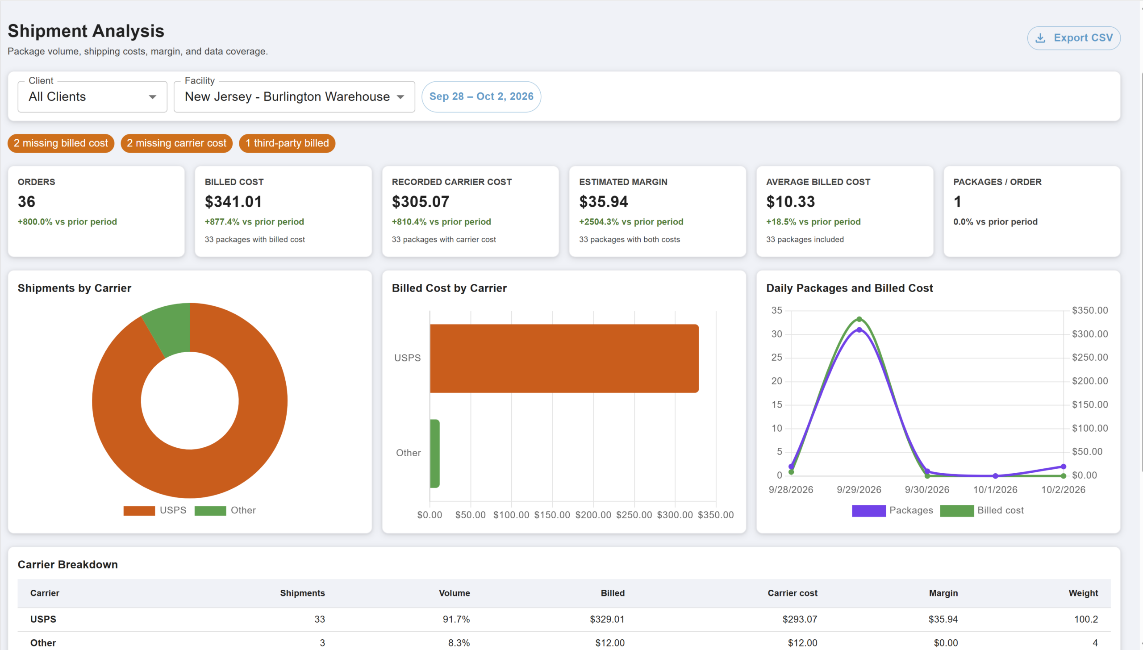Toggle Packages legend swatch in daily chart
Screen dimensions: 1143x650
[x=868, y=511]
